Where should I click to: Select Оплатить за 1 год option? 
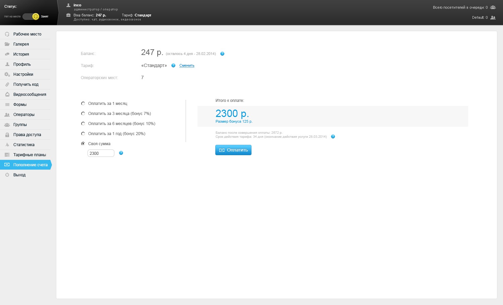click(x=83, y=134)
